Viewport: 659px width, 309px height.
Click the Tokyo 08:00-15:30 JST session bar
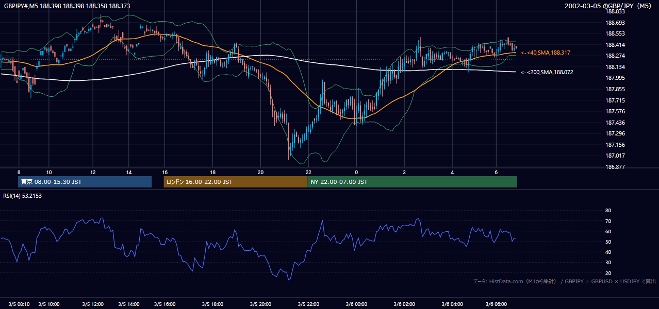click(x=85, y=182)
